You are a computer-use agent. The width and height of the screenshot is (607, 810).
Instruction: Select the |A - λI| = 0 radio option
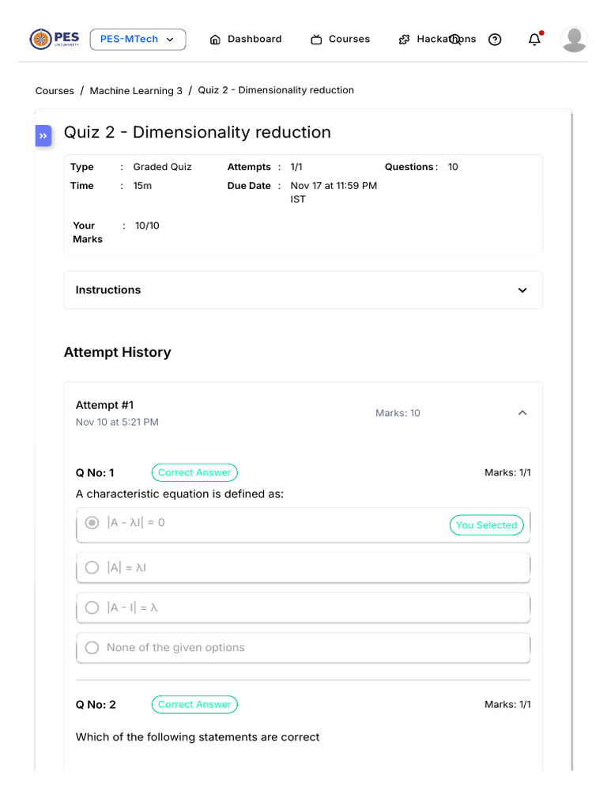pos(92,523)
